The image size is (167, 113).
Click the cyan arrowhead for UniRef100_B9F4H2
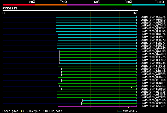click(x=136, y=60)
